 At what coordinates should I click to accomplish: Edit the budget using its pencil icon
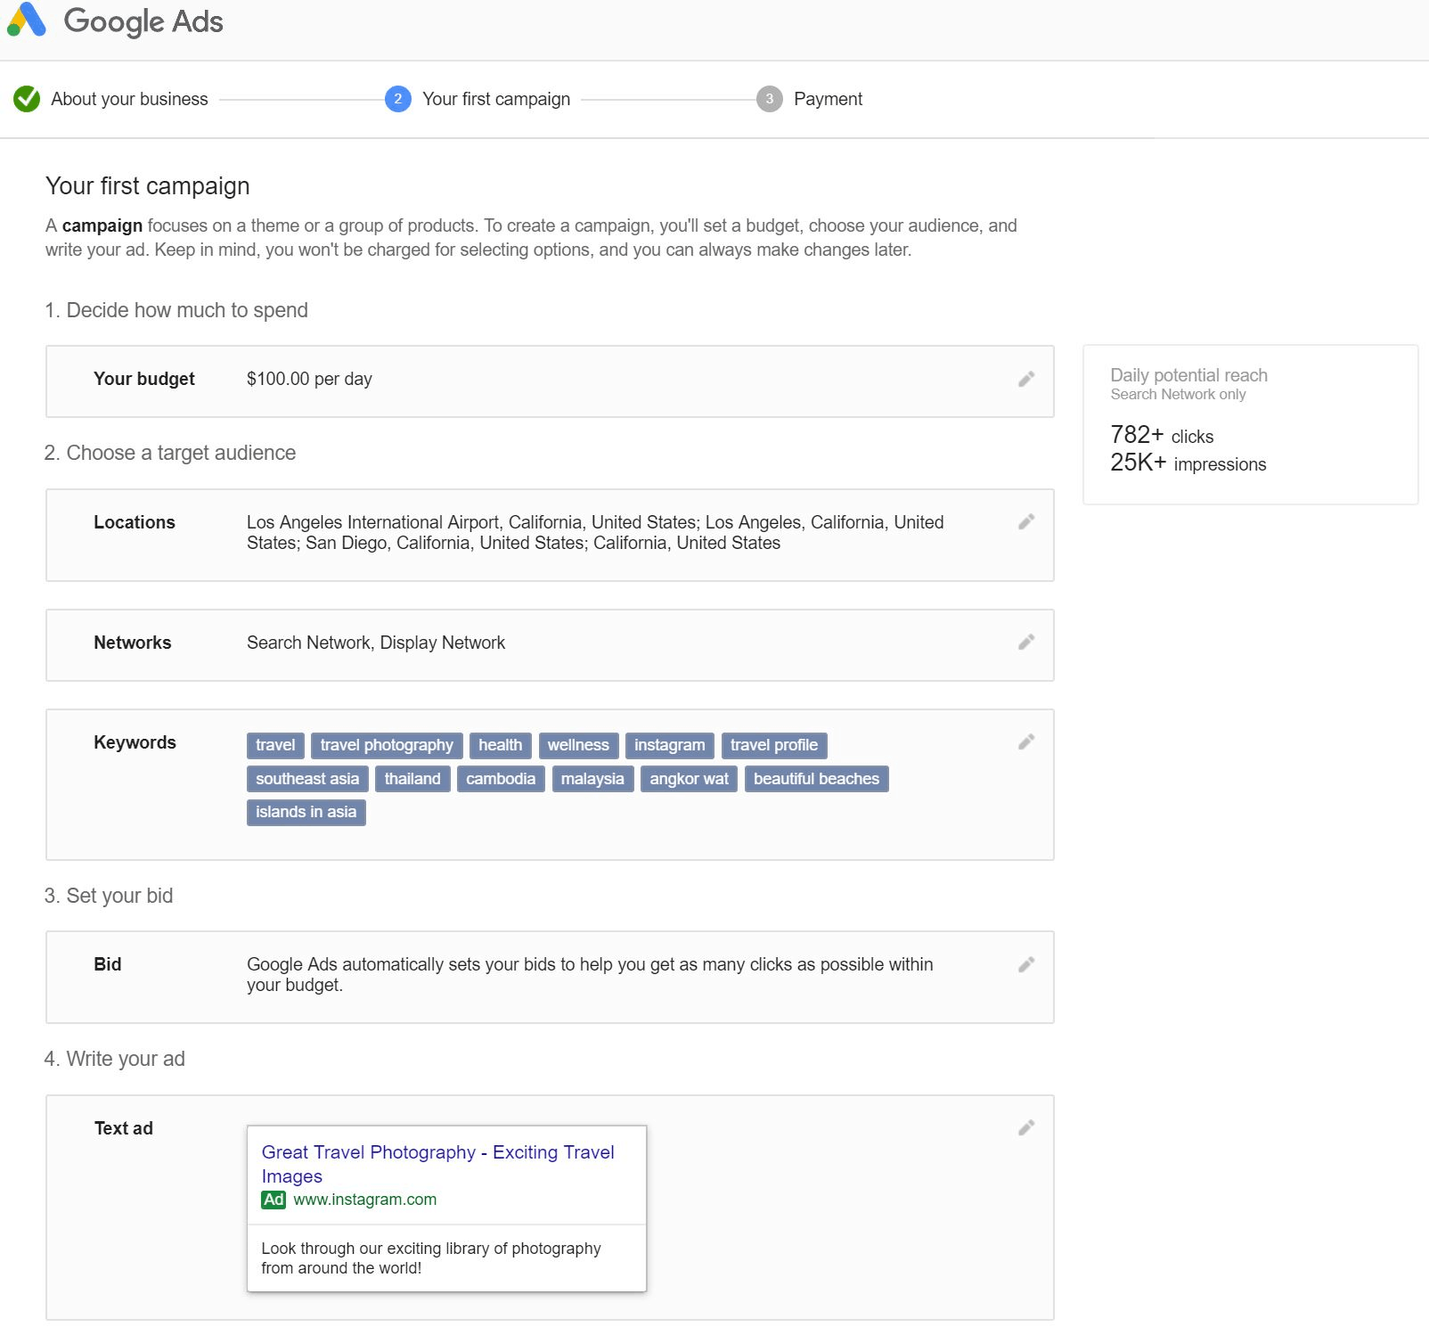(x=1026, y=380)
